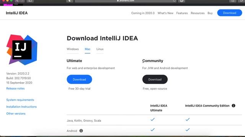Switch to the Linux tab

(100, 49)
